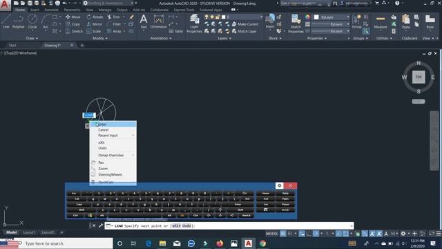
Task: Toggle dynamic input in status bar
Action: [302, 234]
